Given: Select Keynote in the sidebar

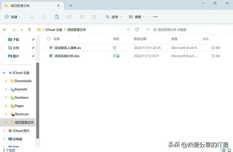Looking at the screenshot, I should (x=19, y=89).
